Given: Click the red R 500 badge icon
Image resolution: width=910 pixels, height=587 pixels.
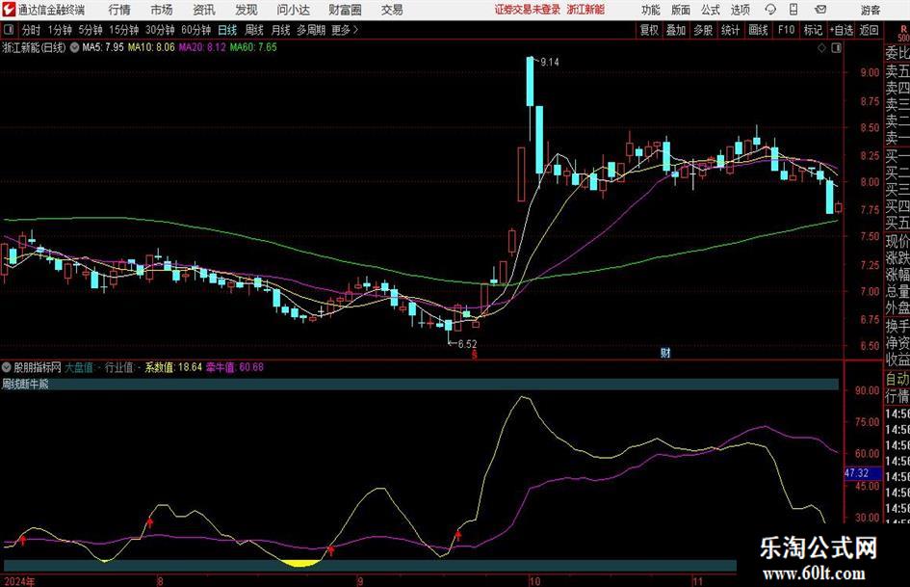Looking at the screenshot, I should click(903, 33).
